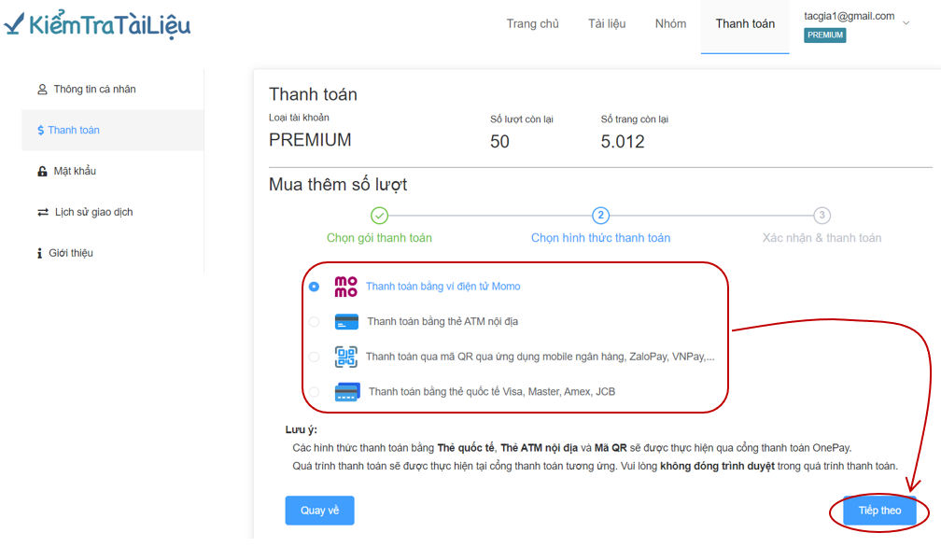Screen dimensions: 941x547
Task: Click the Tiếp theo button
Action: (879, 511)
